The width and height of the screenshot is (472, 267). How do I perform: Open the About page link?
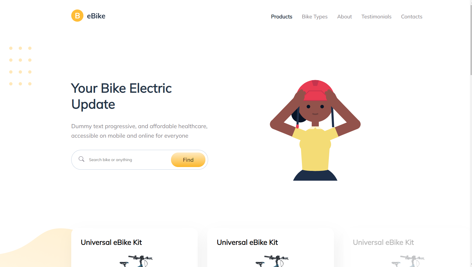[344, 17]
